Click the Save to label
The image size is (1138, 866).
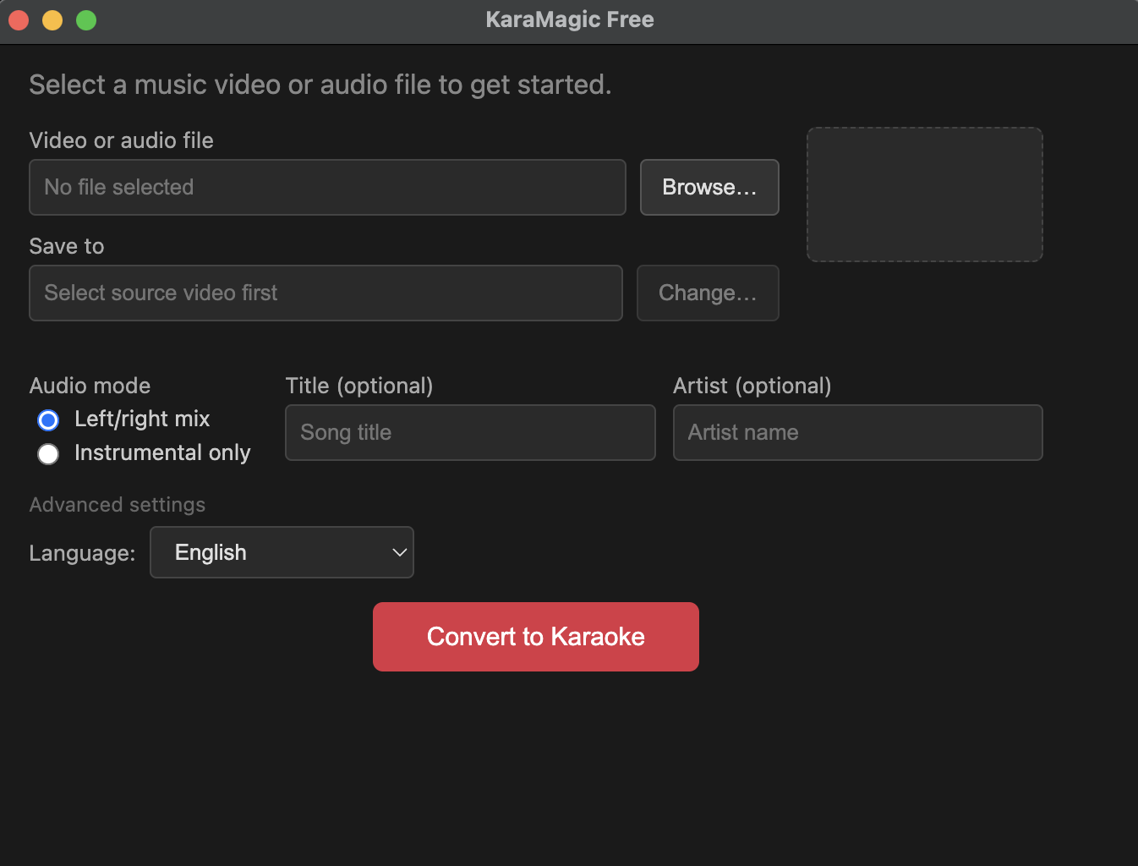pyautogui.click(x=67, y=246)
